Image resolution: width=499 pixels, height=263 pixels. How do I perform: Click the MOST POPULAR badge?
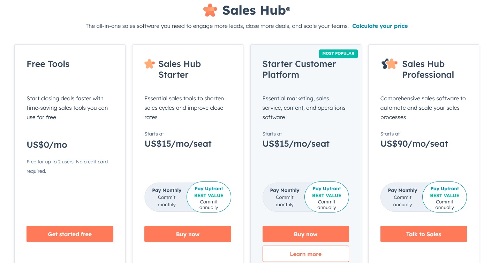click(x=338, y=54)
